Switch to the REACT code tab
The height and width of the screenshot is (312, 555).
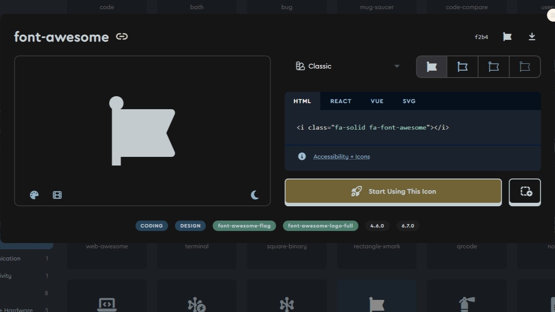pos(341,101)
